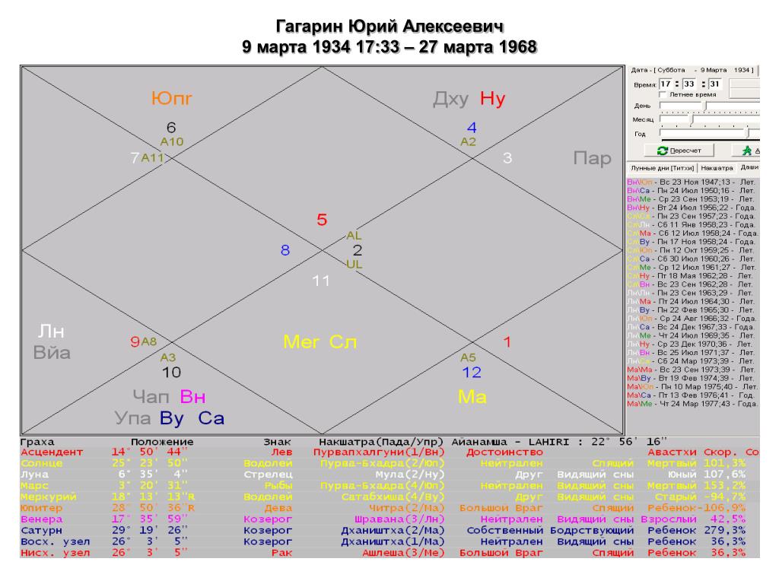
Task: Select dasha row dated 23 Сен 1957
Action: click(x=692, y=216)
